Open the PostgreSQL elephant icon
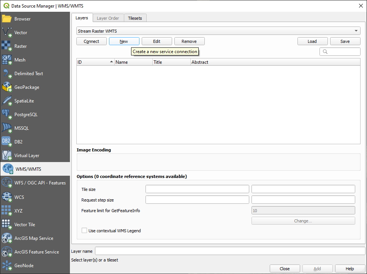This screenshot has height=274, width=367. point(6,115)
